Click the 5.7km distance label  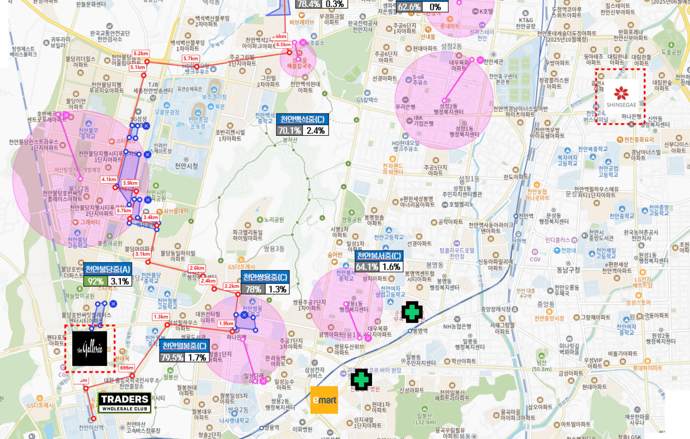click(x=190, y=59)
